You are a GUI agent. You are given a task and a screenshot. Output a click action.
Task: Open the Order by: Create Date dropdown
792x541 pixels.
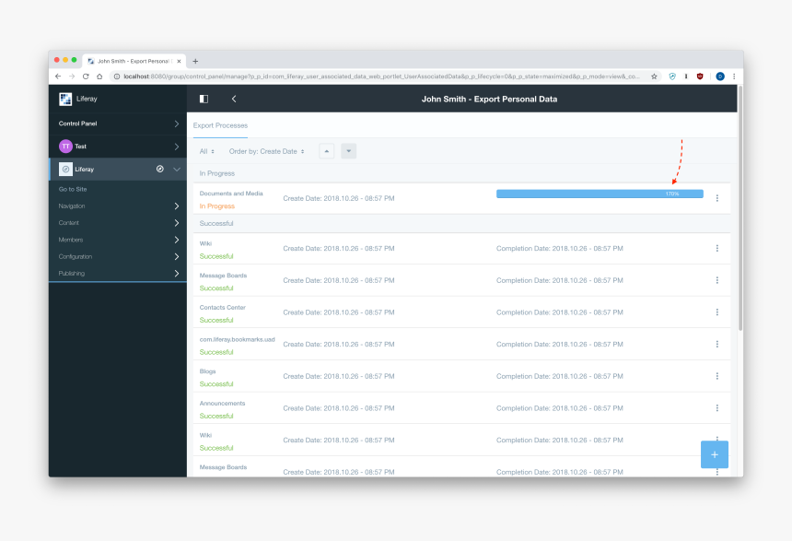pos(266,151)
